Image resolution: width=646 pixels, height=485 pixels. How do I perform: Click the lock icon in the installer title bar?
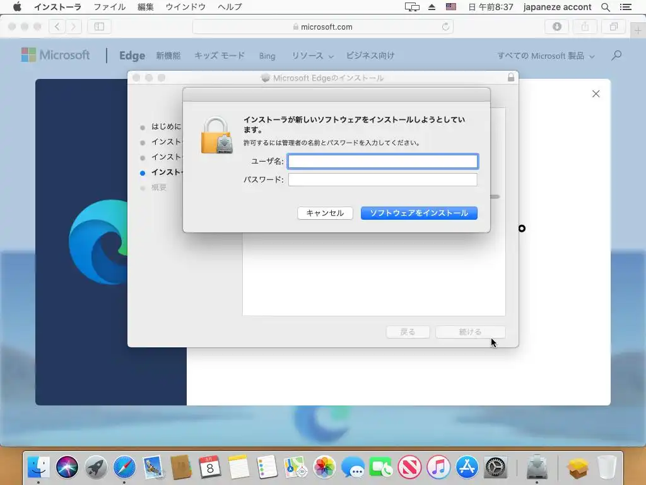click(x=511, y=77)
